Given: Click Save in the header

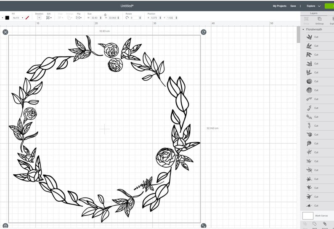Looking at the screenshot, I should click(x=293, y=6).
